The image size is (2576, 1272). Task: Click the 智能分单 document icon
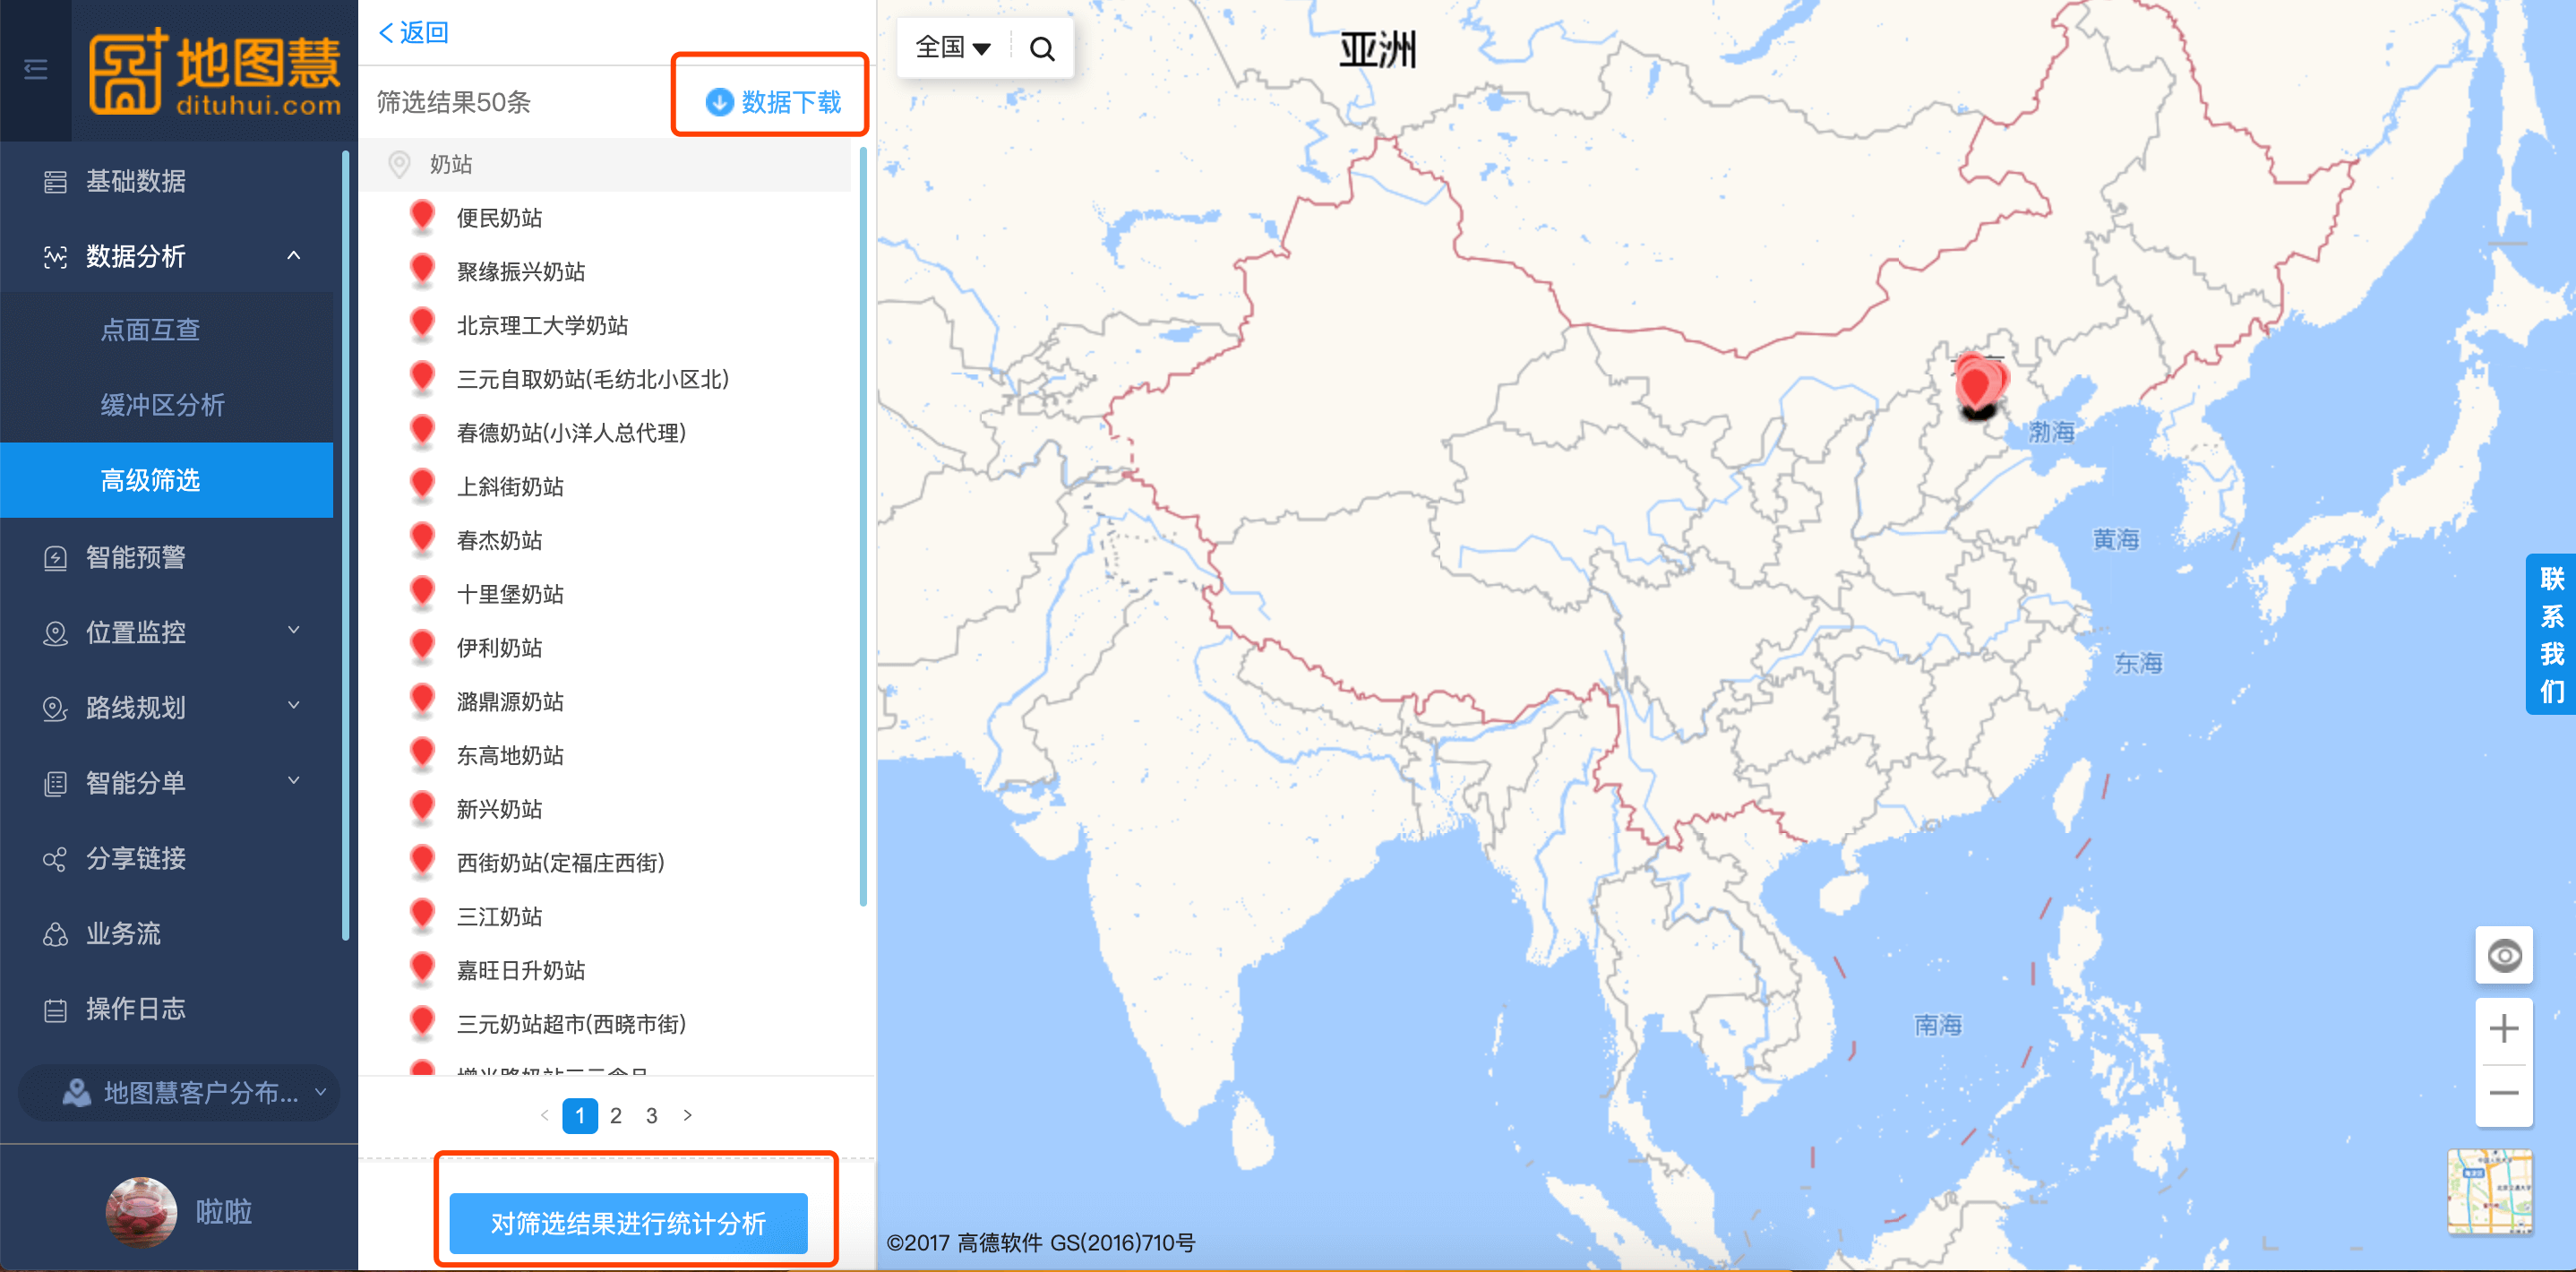coord(55,784)
